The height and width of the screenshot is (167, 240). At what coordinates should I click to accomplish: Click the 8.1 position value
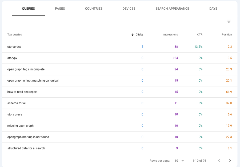click(230, 148)
